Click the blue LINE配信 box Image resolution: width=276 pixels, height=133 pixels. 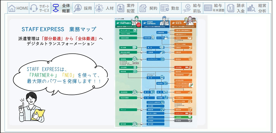point(156,117)
